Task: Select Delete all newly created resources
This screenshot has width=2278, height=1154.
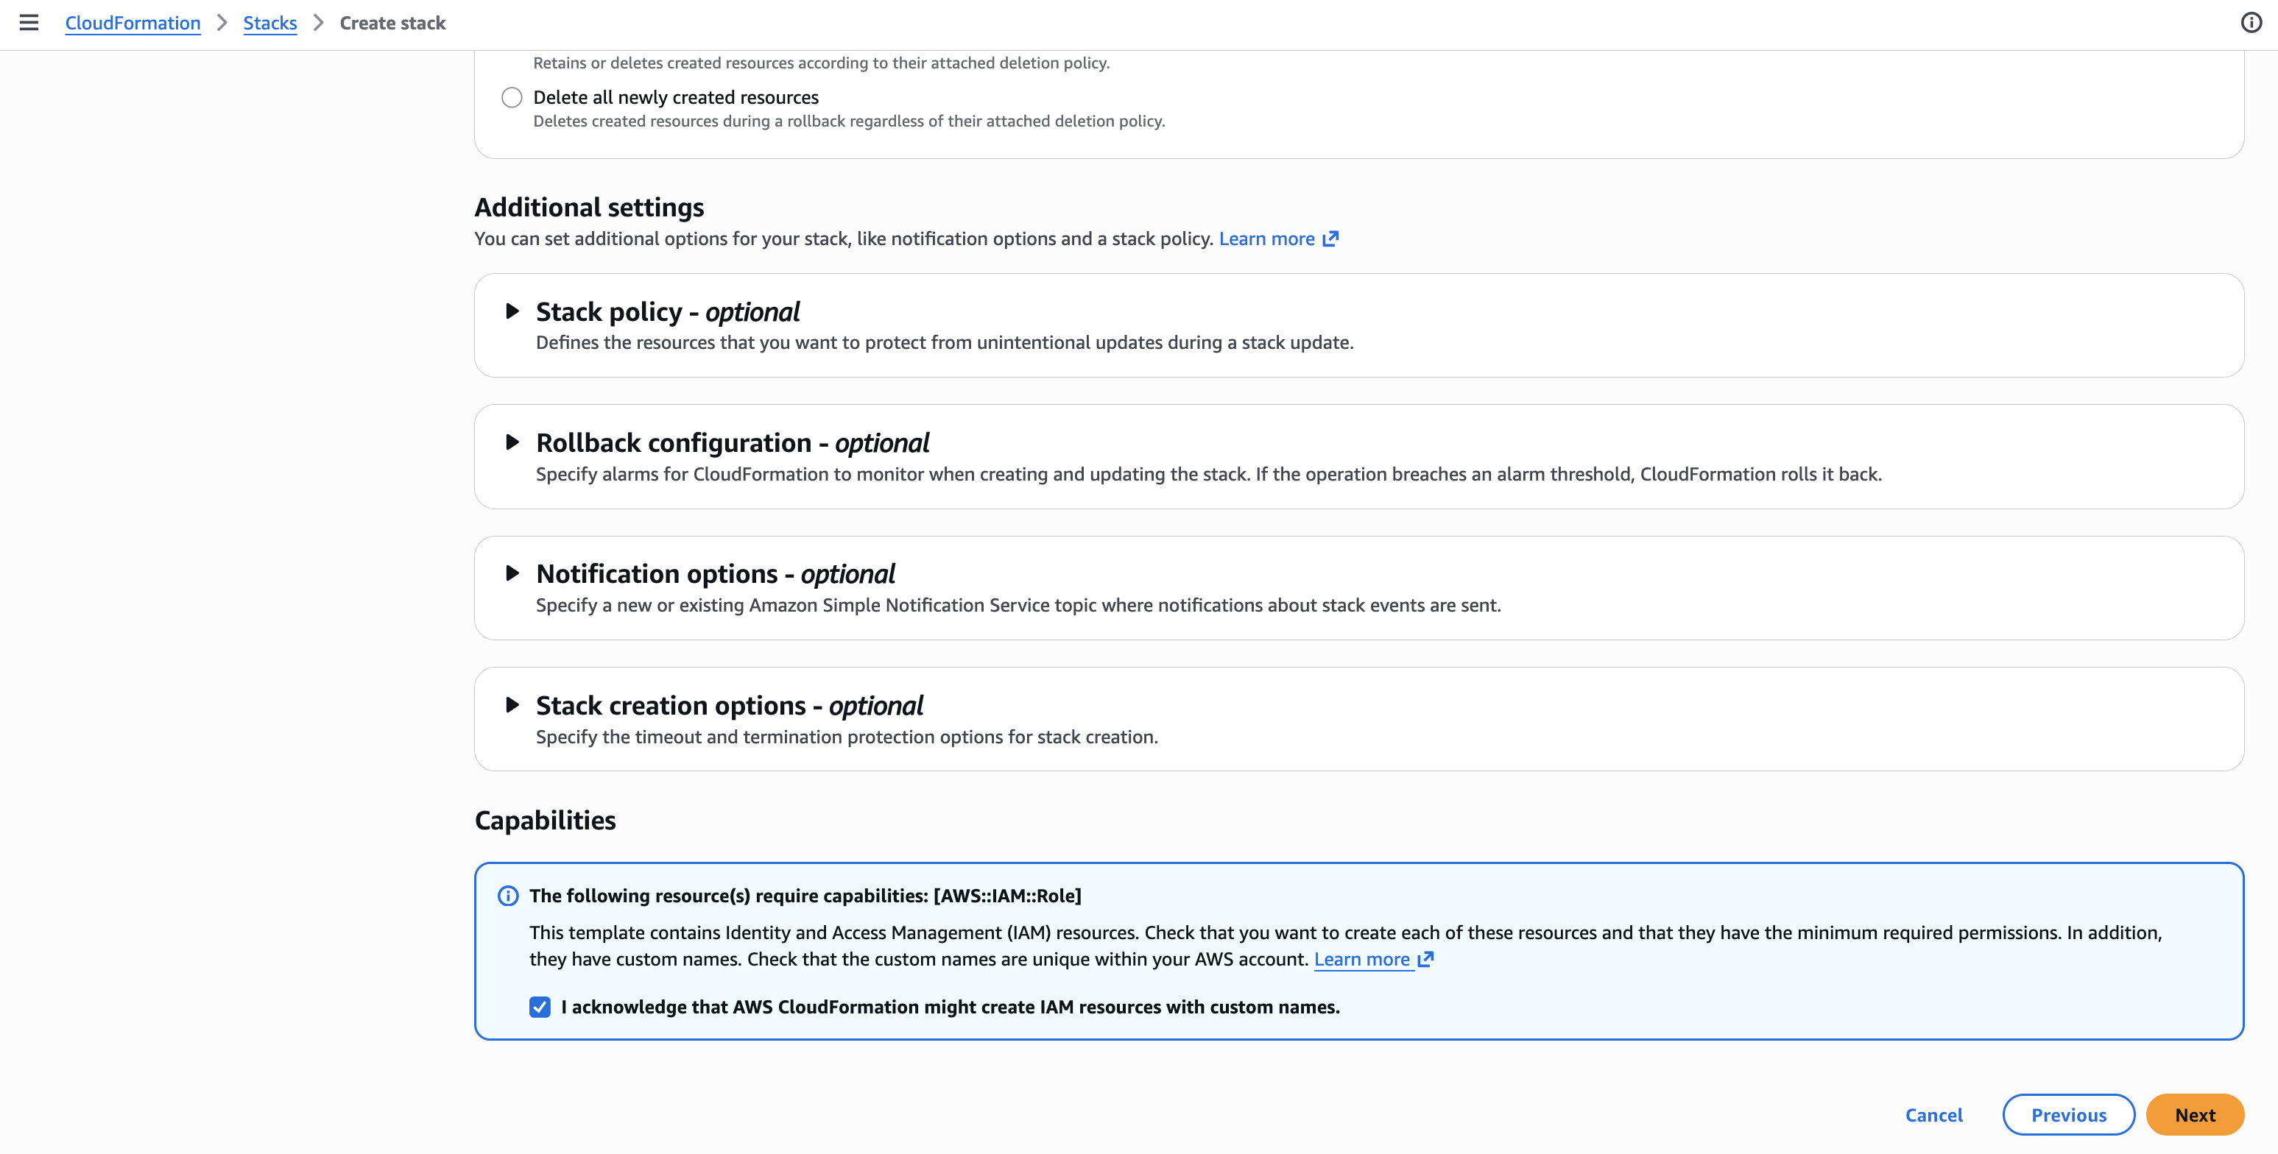Action: coord(512,97)
